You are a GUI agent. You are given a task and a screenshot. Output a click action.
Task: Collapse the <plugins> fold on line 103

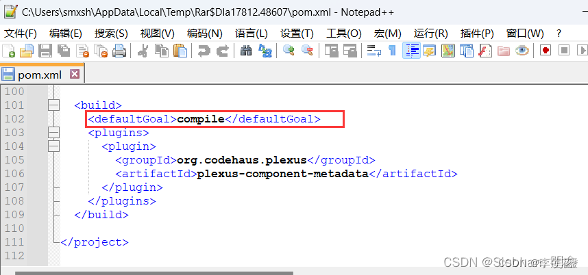pos(54,133)
